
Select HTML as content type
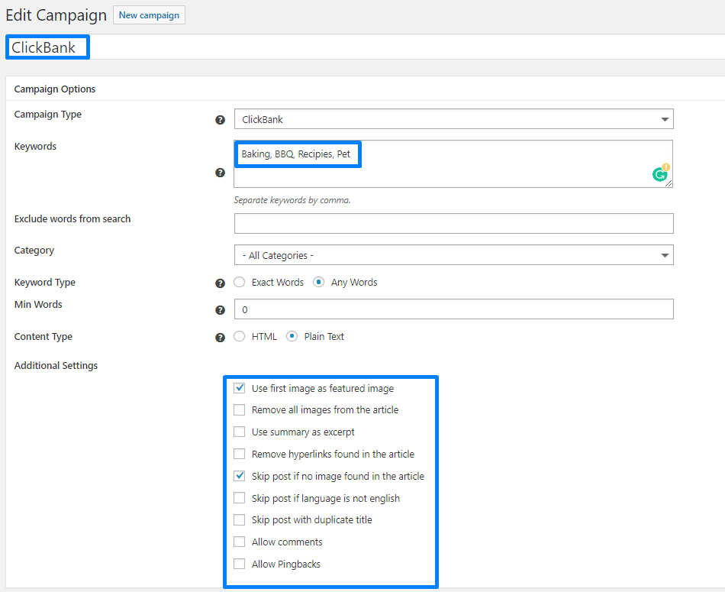(x=240, y=336)
